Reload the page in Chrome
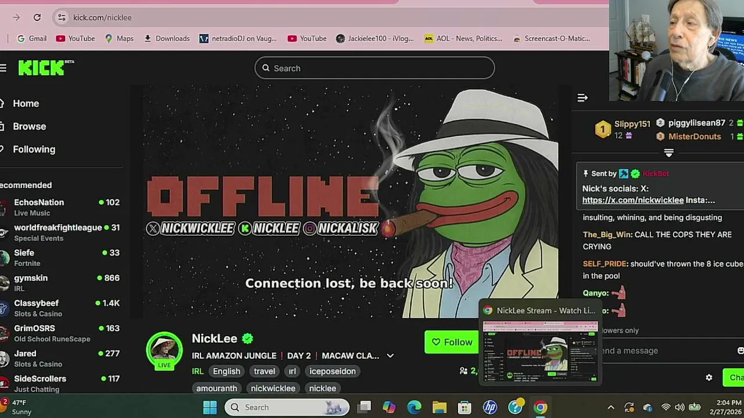 [37, 17]
